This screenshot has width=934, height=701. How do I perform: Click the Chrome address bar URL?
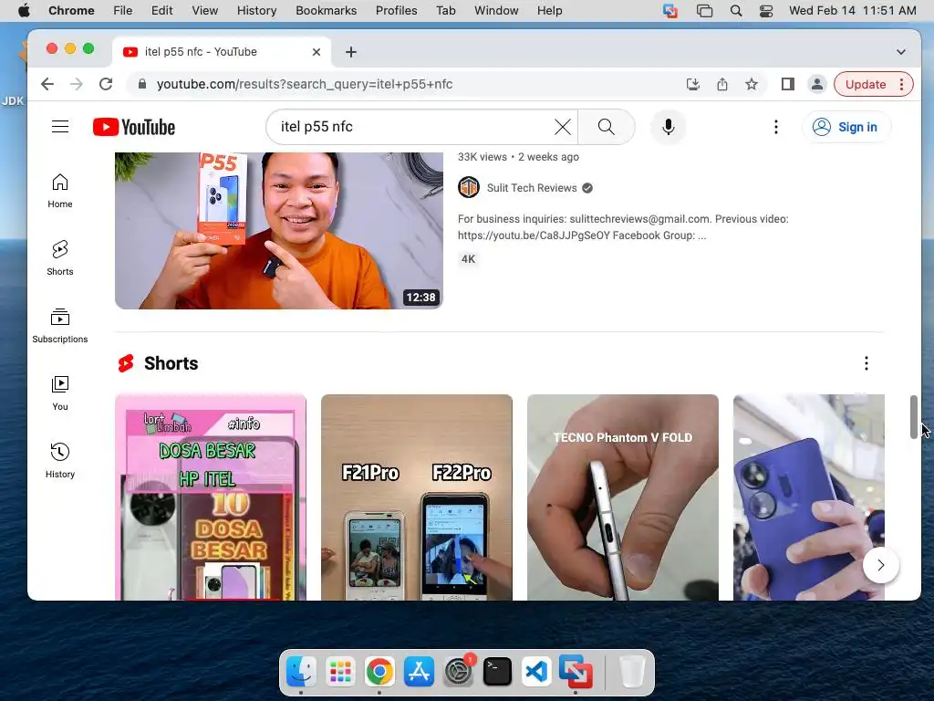[305, 84]
